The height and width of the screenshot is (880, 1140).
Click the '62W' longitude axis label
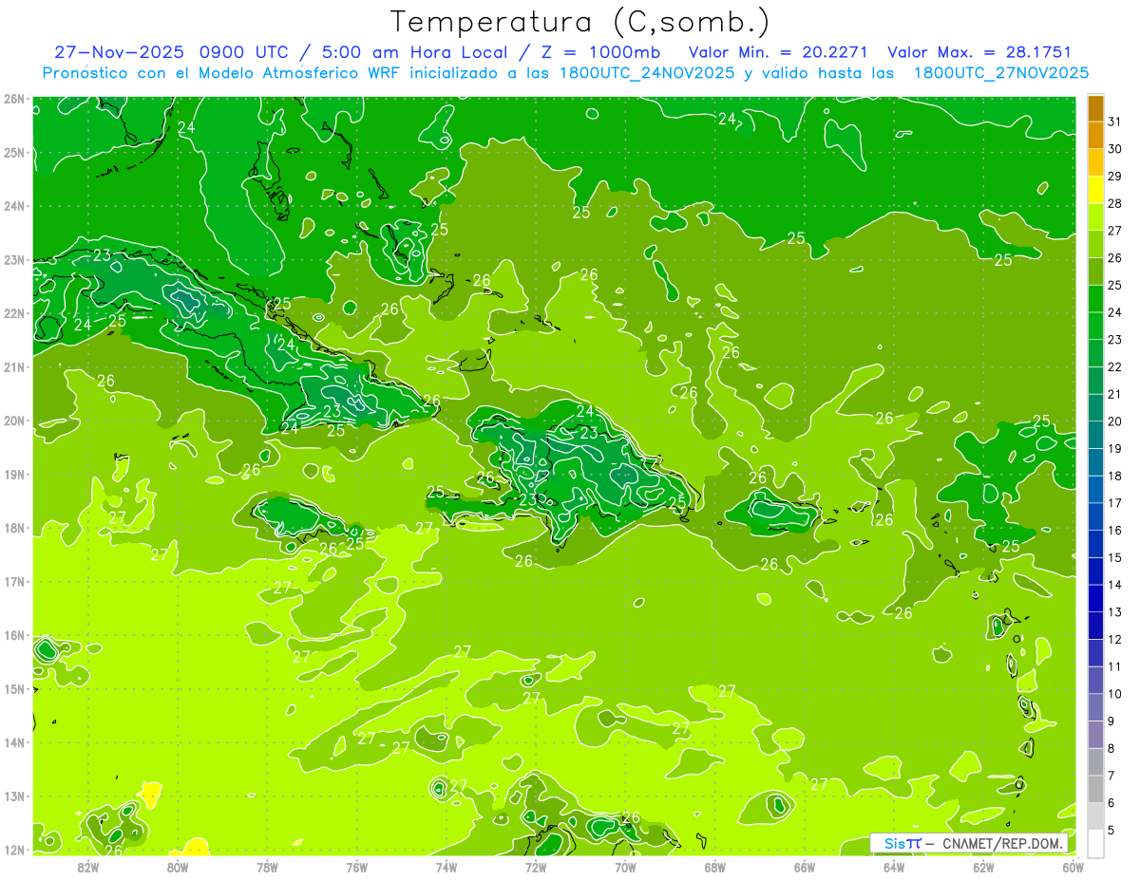983,867
